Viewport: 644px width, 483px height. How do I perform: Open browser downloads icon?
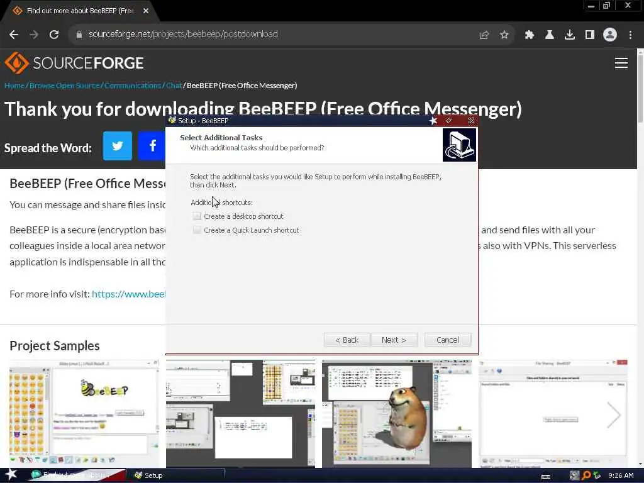569,35
